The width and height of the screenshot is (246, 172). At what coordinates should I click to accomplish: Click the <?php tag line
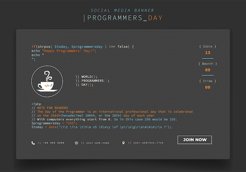coord(36,104)
